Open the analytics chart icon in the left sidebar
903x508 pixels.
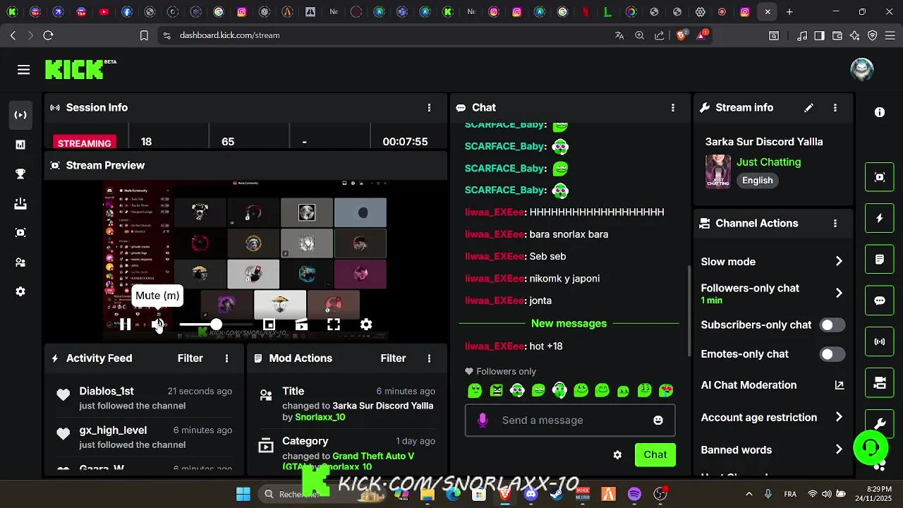20,145
